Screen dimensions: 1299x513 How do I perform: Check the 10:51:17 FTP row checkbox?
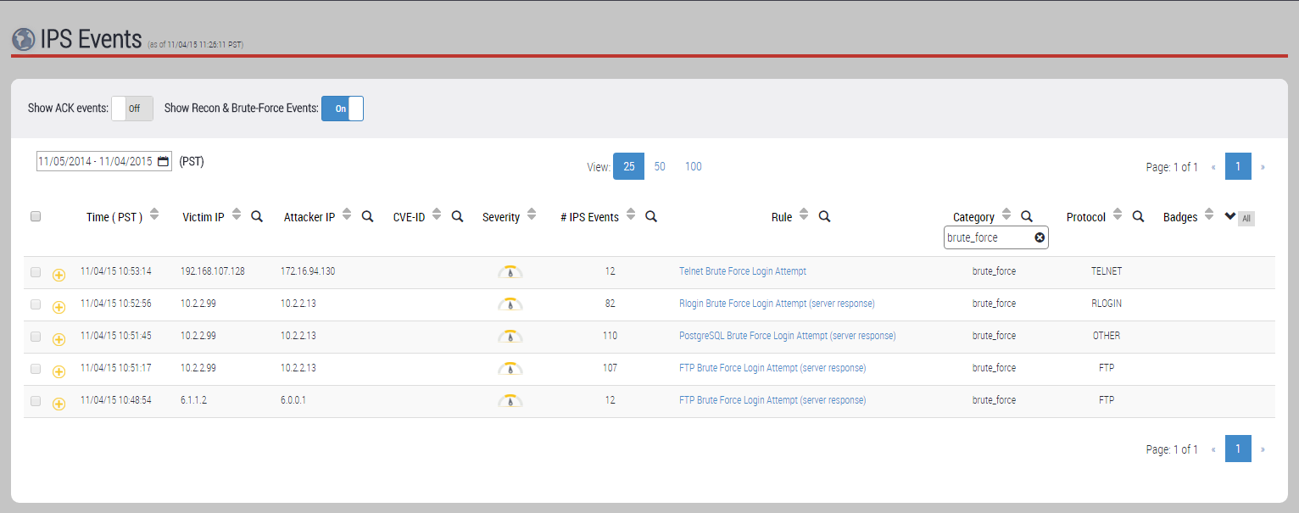[36, 369]
